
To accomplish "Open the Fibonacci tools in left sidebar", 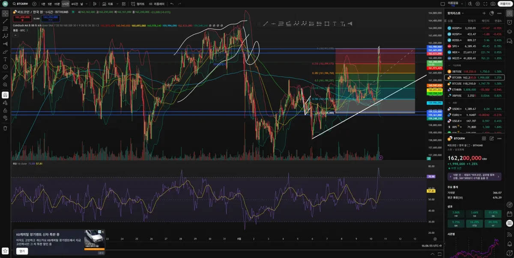I will pyautogui.click(x=5, y=28).
